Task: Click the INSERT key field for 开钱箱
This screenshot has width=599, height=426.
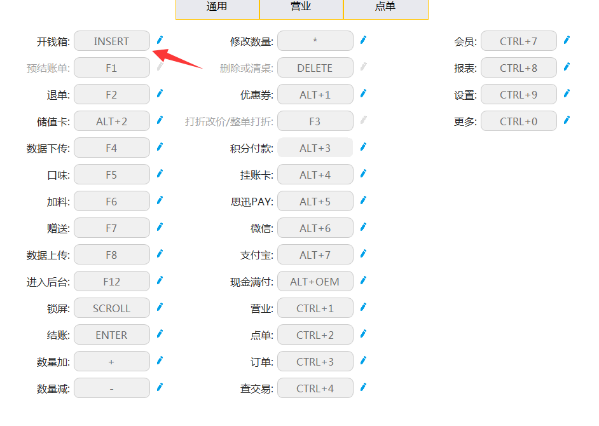Action: pyautogui.click(x=112, y=41)
